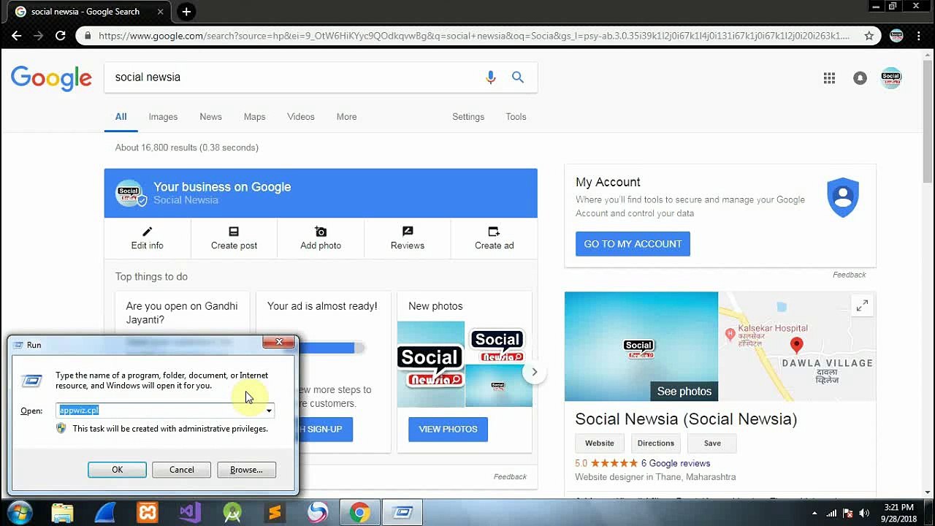Click GO TO MY ACCOUNT button
Image resolution: width=935 pixels, height=526 pixels.
point(633,244)
